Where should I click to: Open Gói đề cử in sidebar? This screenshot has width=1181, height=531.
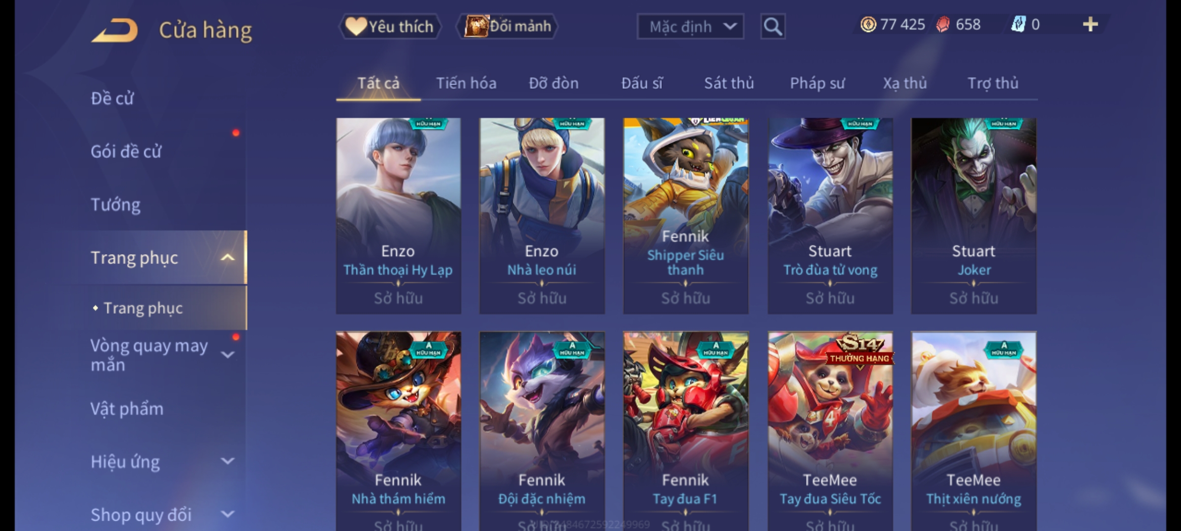click(126, 151)
